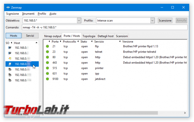The image size is (194, 122).
Task: Click "Brother/HP printer ftpd 1.13" version text
Action: pyautogui.click(x=141, y=46)
